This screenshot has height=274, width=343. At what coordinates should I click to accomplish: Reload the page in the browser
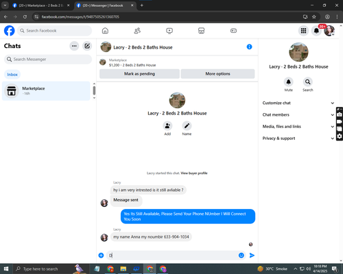point(25,16)
